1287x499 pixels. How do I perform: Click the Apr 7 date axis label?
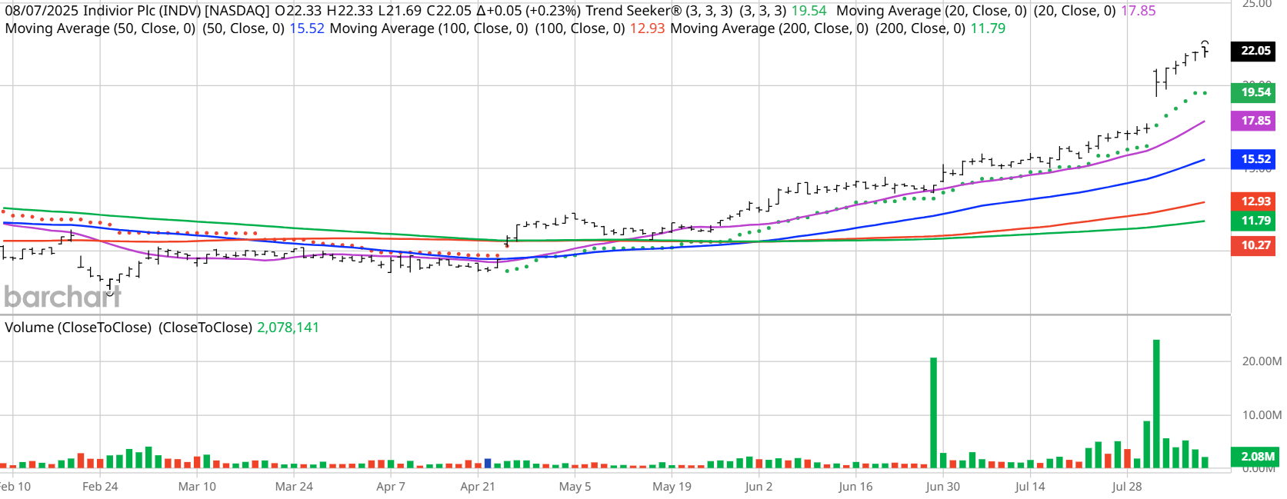391,487
